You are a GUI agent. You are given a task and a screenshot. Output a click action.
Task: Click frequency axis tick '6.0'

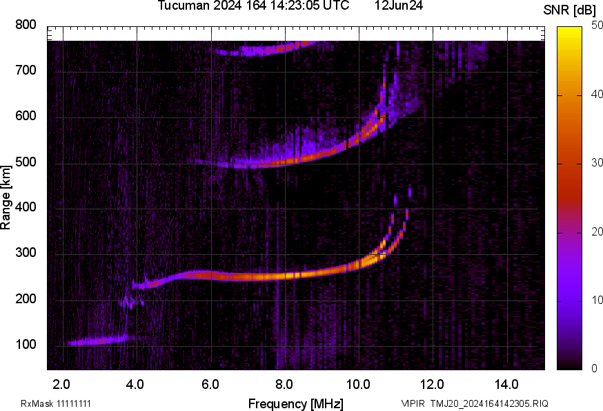[210, 385]
